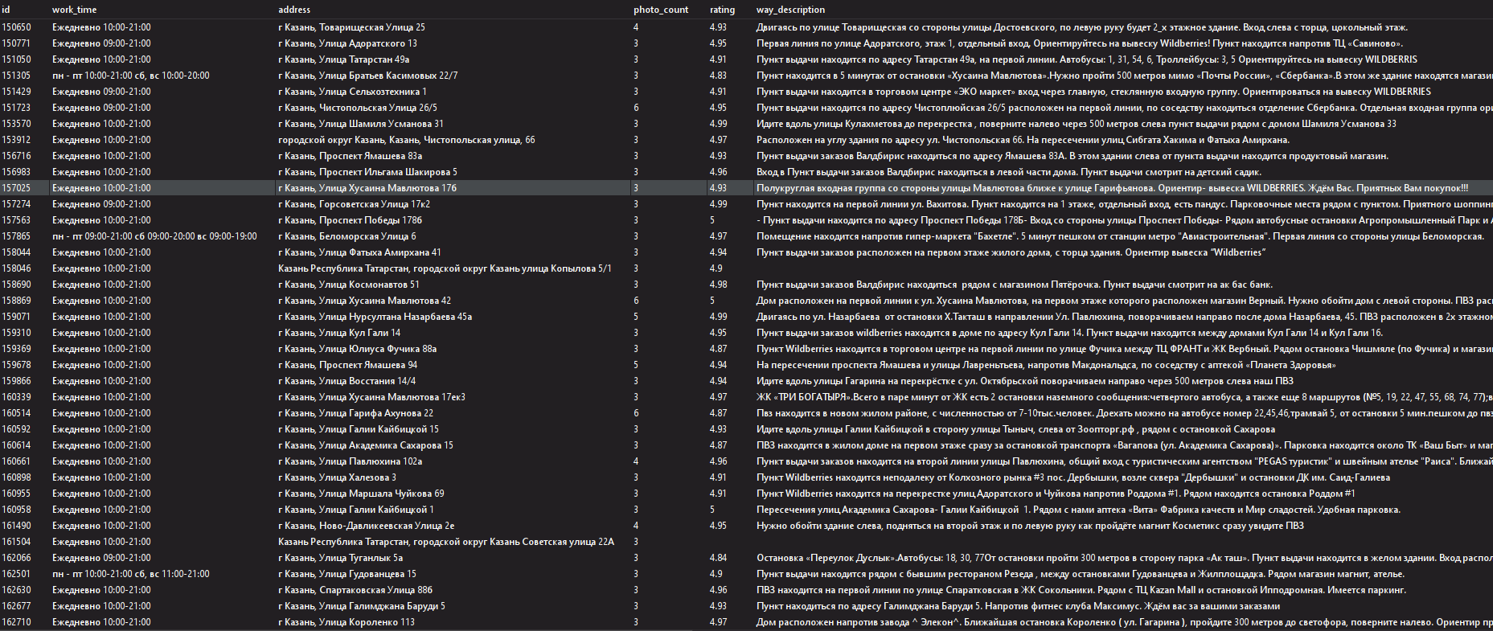Select address 'Чистопольская Улица 26/5'
Image resolution: width=1493 pixels, height=631 pixels.
(x=378, y=108)
